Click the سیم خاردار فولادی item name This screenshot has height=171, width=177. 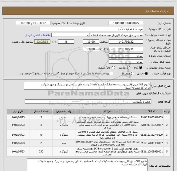pos(108,135)
